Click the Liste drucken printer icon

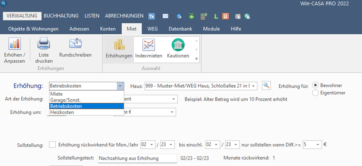pos(44,44)
